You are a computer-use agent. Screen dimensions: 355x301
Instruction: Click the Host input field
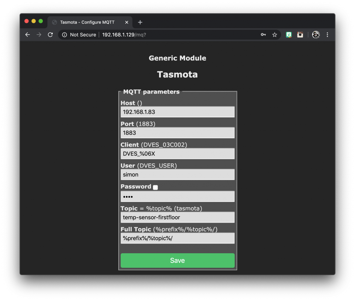(x=177, y=112)
